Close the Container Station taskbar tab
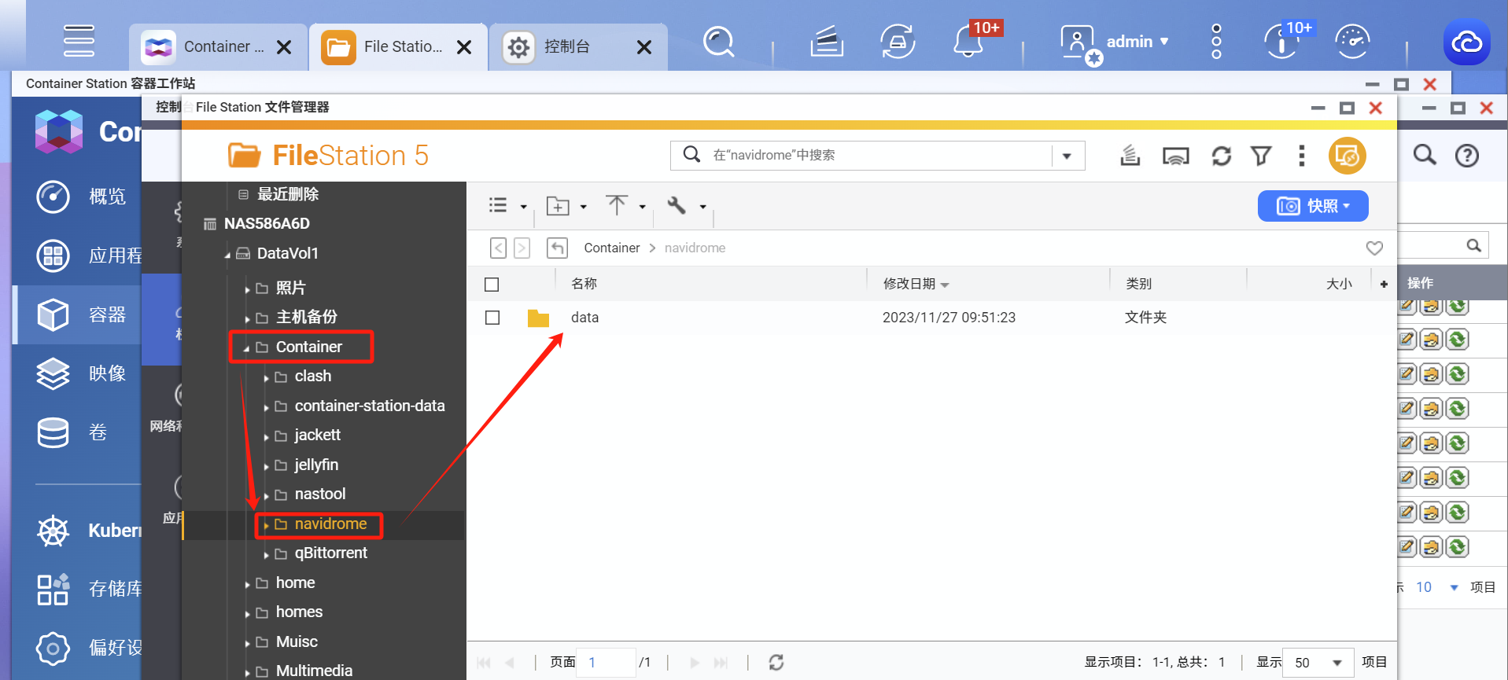The image size is (1508, 680). click(x=284, y=47)
